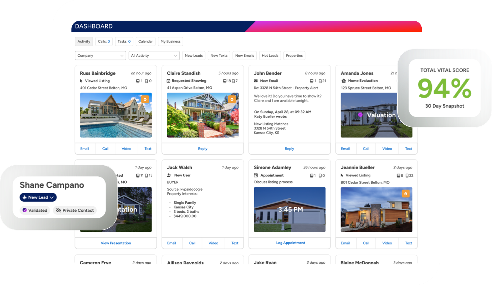Viewport: 492px width, 285px height.
Task: Click the New Email envelope icon on John Bender's card
Action: (x=255, y=81)
